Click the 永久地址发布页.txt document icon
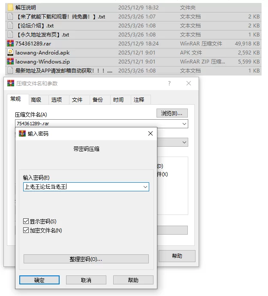Screen dimensions: 268x296 click(x=10, y=35)
